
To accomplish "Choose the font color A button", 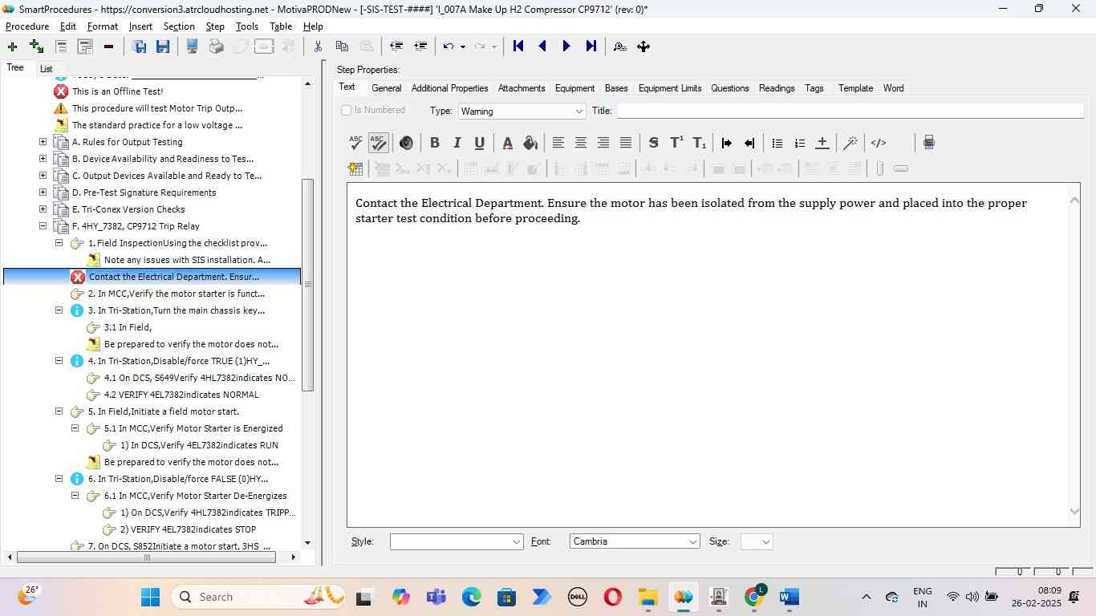I will 507,143.
